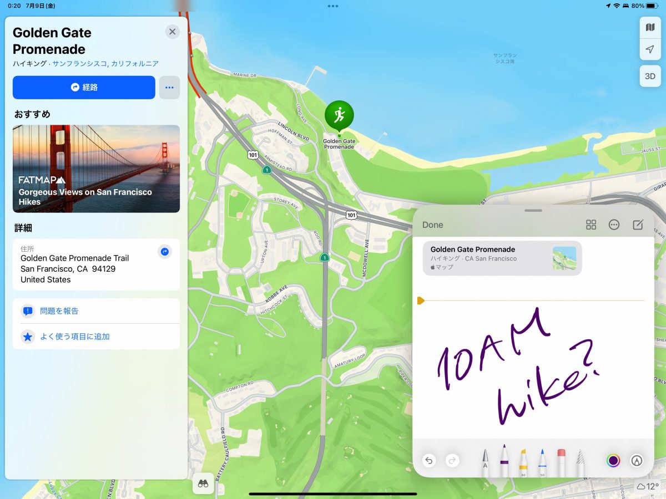Image resolution: width=666 pixels, height=499 pixels.
Task: Open the more options menu beside 経路
Action: pyautogui.click(x=169, y=88)
